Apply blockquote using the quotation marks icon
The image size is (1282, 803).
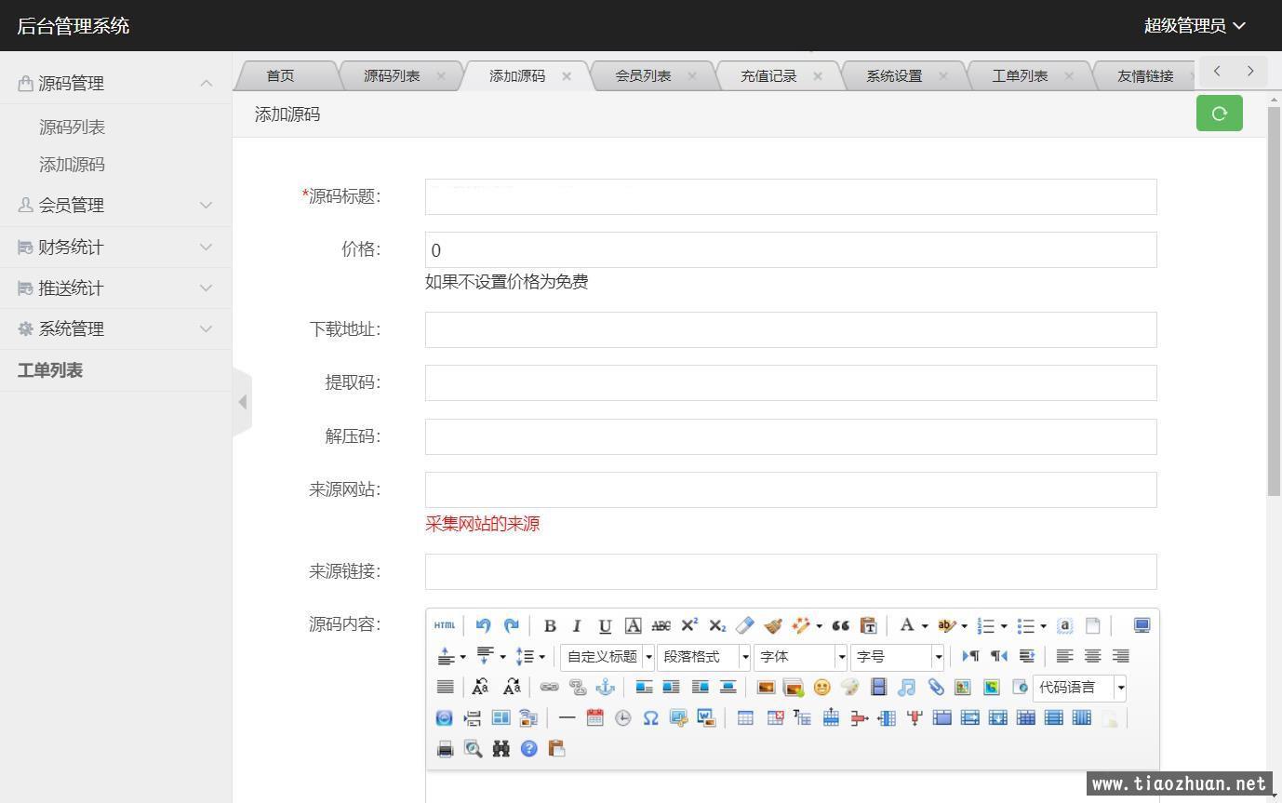coord(840,626)
